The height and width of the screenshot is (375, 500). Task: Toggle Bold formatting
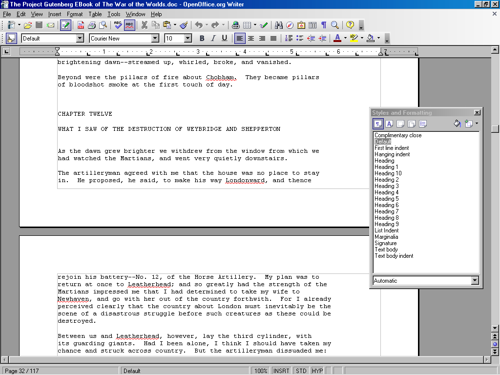click(x=202, y=39)
